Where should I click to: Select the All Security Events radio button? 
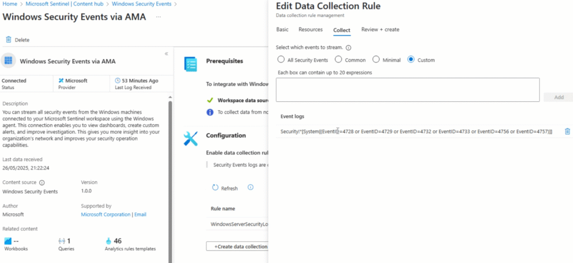281,59
